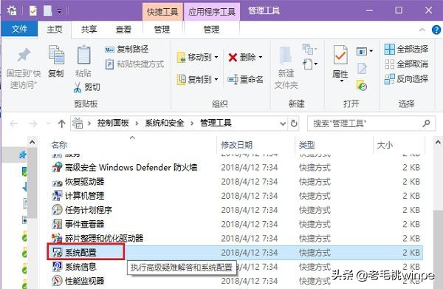The image size is (443, 289).
Task: Click the Paste clipboard icon
Action: click(83, 55)
